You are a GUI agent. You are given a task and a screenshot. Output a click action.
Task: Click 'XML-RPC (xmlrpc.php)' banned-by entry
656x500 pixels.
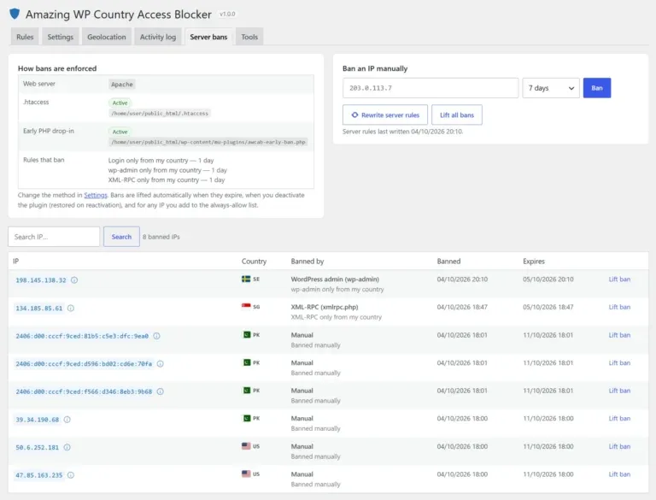pyautogui.click(x=325, y=307)
